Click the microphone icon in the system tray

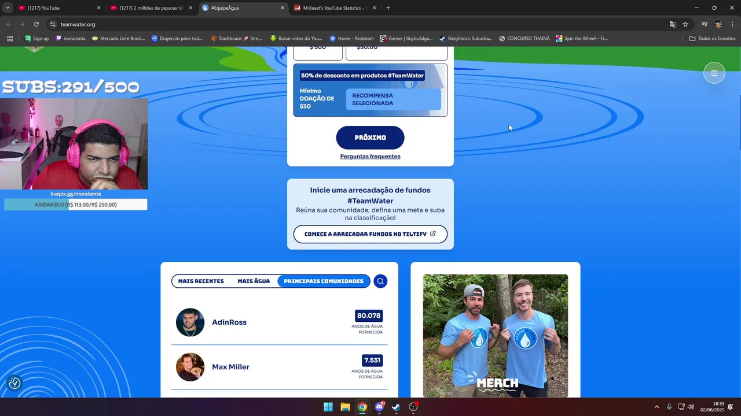(669, 407)
